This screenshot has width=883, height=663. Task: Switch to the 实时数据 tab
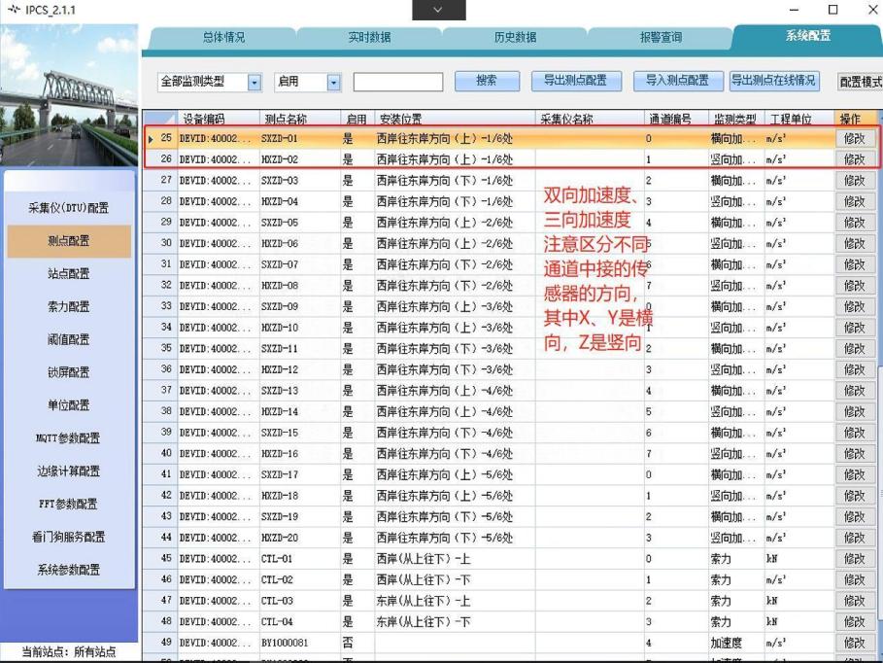tap(369, 38)
